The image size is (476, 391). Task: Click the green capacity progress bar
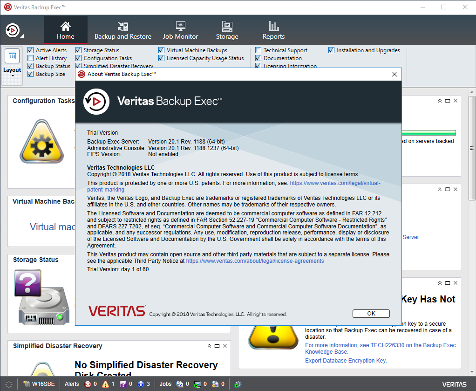[x=428, y=133]
